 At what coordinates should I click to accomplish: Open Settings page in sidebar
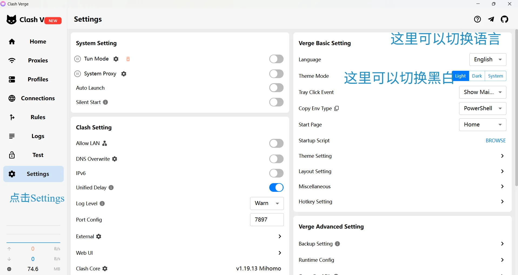(x=33, y=174)
